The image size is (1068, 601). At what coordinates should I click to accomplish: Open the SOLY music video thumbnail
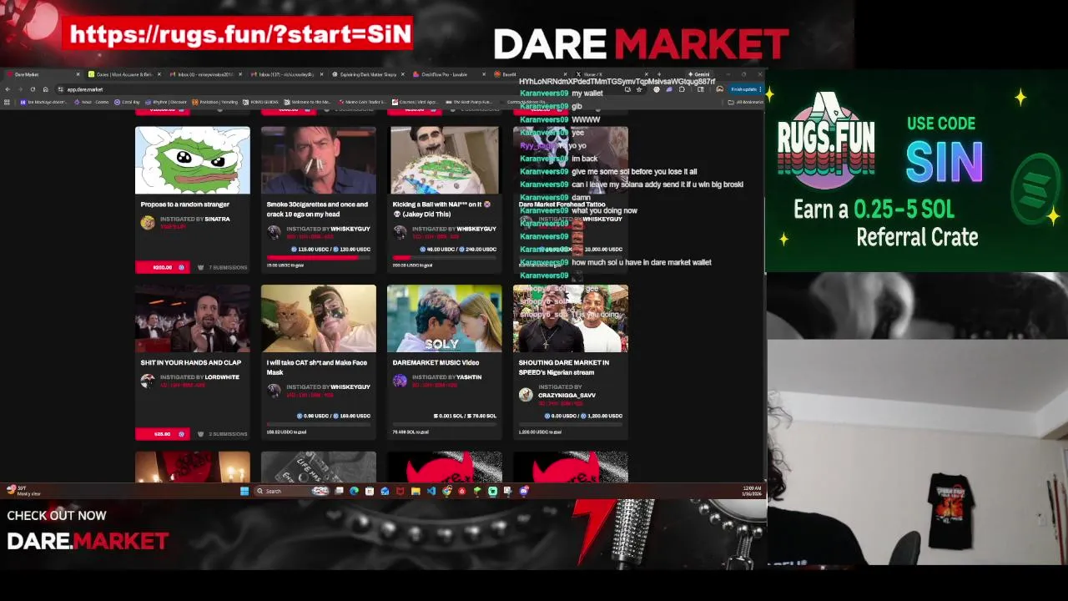coord(445,319)
